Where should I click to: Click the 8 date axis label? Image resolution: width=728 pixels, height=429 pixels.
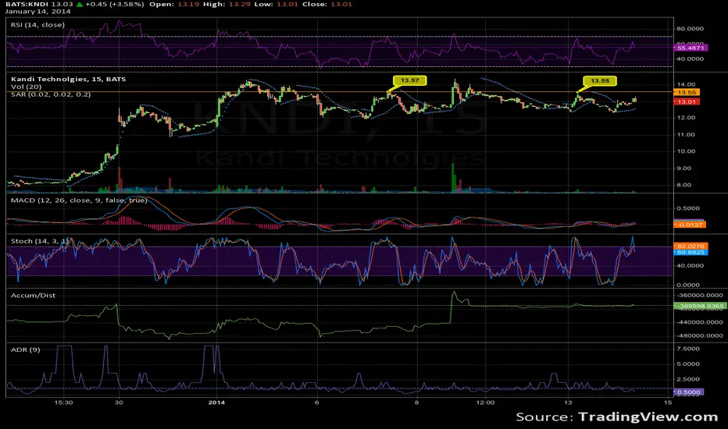[x=416, y=402]
